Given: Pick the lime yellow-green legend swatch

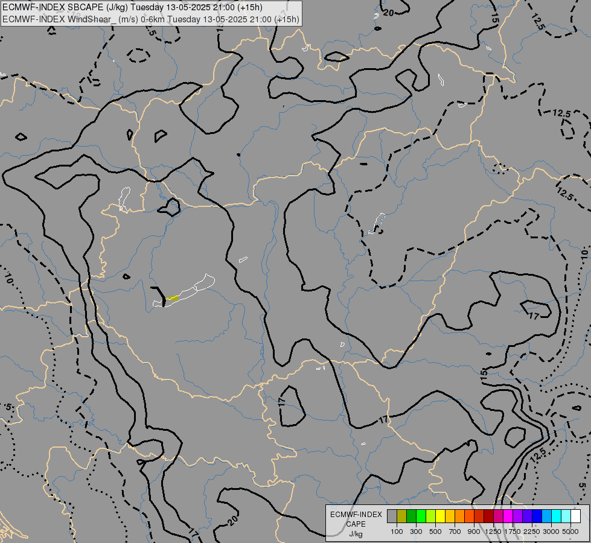Looking at the screenshot, I should pyautogui.click(x=430, y=516).
